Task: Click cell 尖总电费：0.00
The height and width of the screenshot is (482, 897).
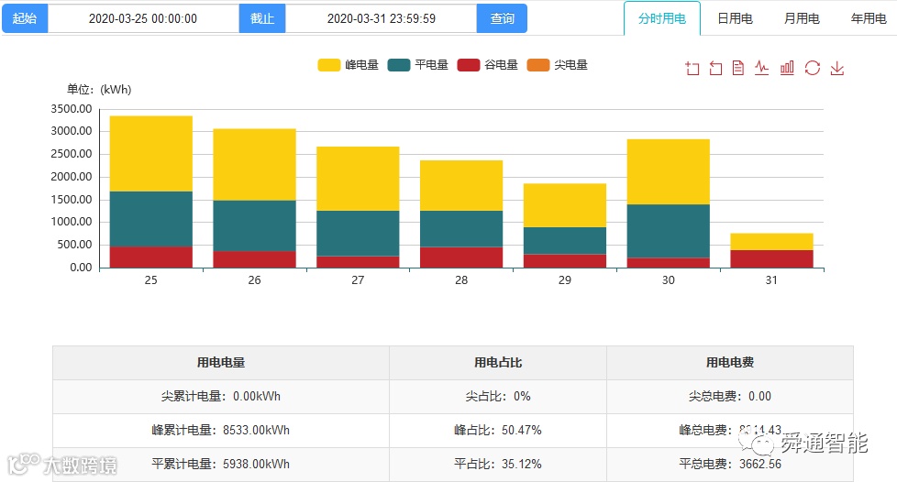Action: [730, 396]
